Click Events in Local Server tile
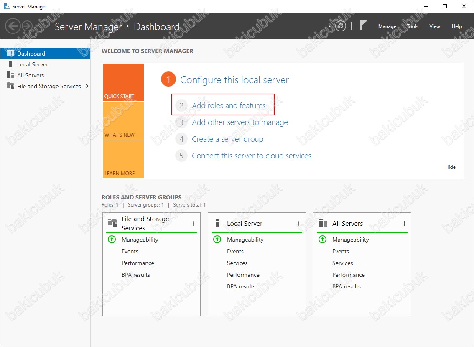Image resolution: width=474 pixels, height=347 pixels. point(235,252)
